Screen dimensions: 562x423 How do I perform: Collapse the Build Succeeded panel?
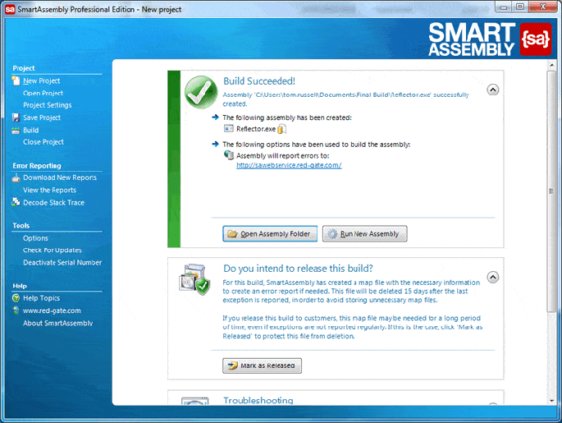[492, 90]
